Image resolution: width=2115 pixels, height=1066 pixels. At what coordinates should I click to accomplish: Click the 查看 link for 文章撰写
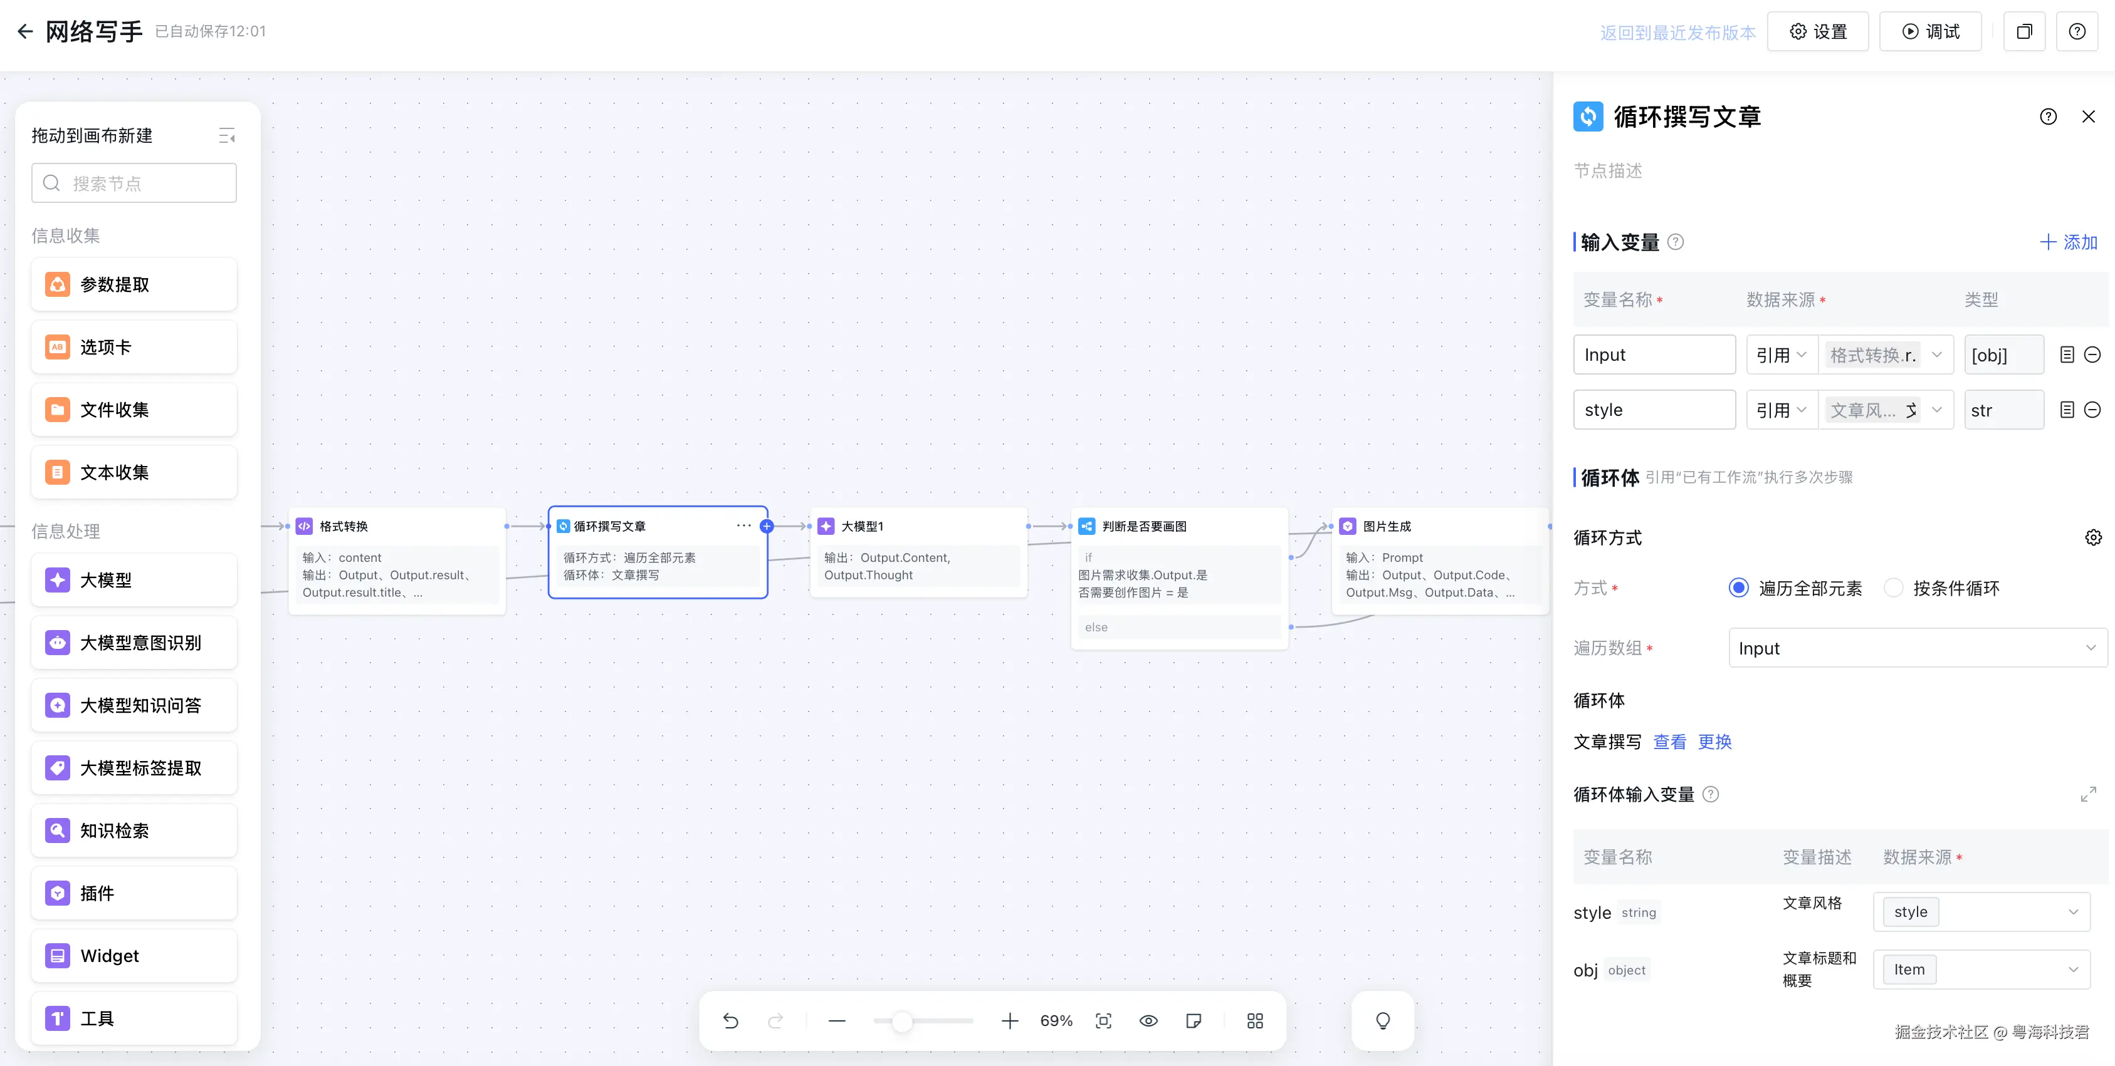point(1669,742)
